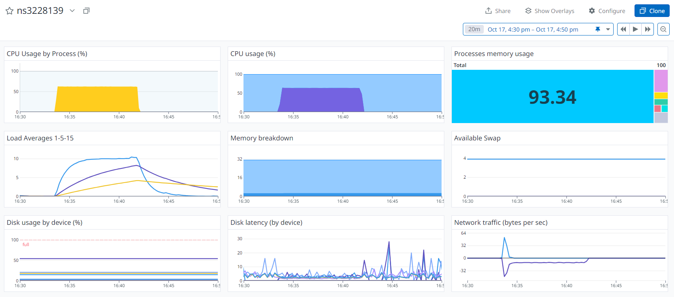Viewport: 674px width, 297px height.
Task: Toggle Show Overlays
Action: 549,11
